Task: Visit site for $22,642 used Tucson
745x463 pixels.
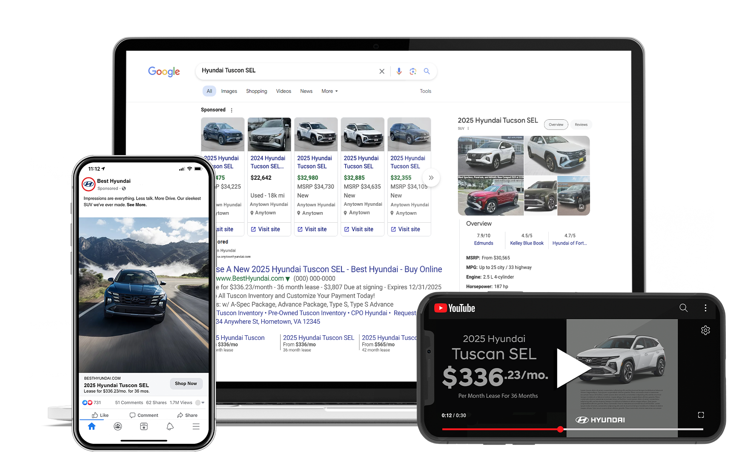Action: 265,229
